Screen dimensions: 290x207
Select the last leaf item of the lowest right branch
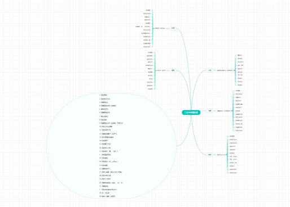click(x=233, y=173)
